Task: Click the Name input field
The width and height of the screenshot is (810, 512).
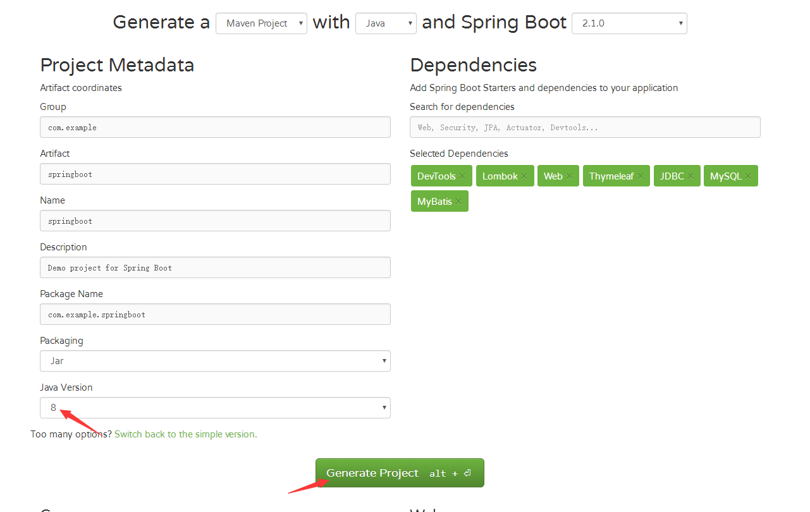Action: point(215,221)
